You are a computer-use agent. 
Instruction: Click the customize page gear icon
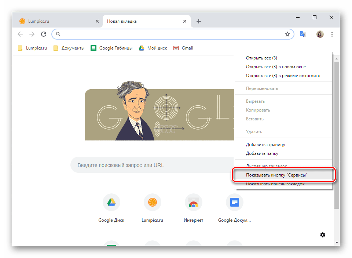pos(322,235)
